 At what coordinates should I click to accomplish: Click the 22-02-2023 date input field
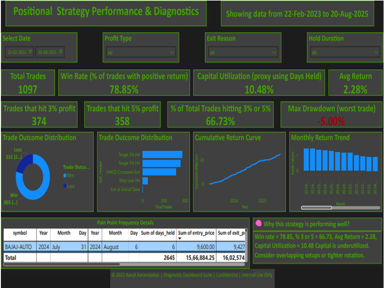coord(18,52)
